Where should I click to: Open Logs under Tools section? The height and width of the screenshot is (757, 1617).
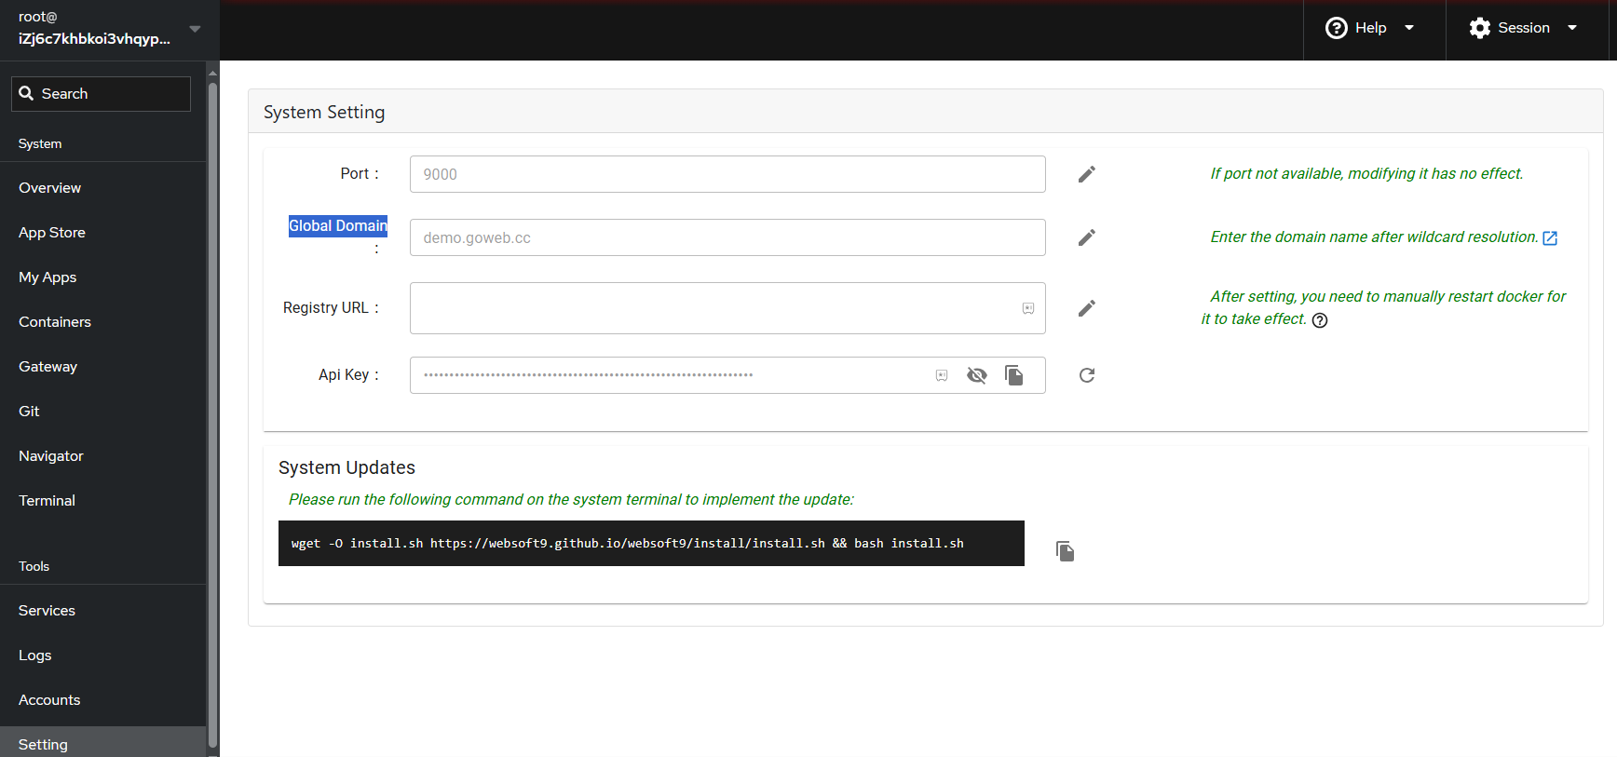pos(34,656)
